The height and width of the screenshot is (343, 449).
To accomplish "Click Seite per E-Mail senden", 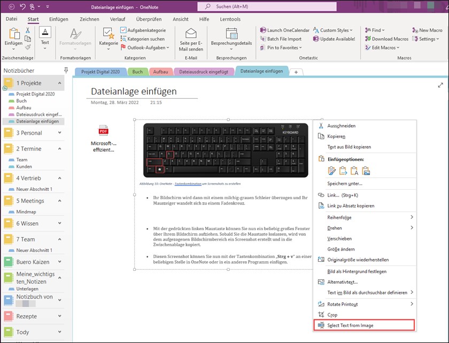I will tap(191, 40).
